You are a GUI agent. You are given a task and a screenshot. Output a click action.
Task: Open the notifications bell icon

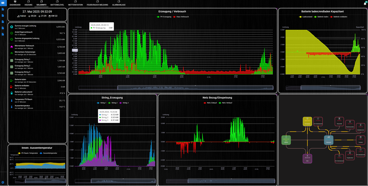pyautogui.click(x=365, y=3)
